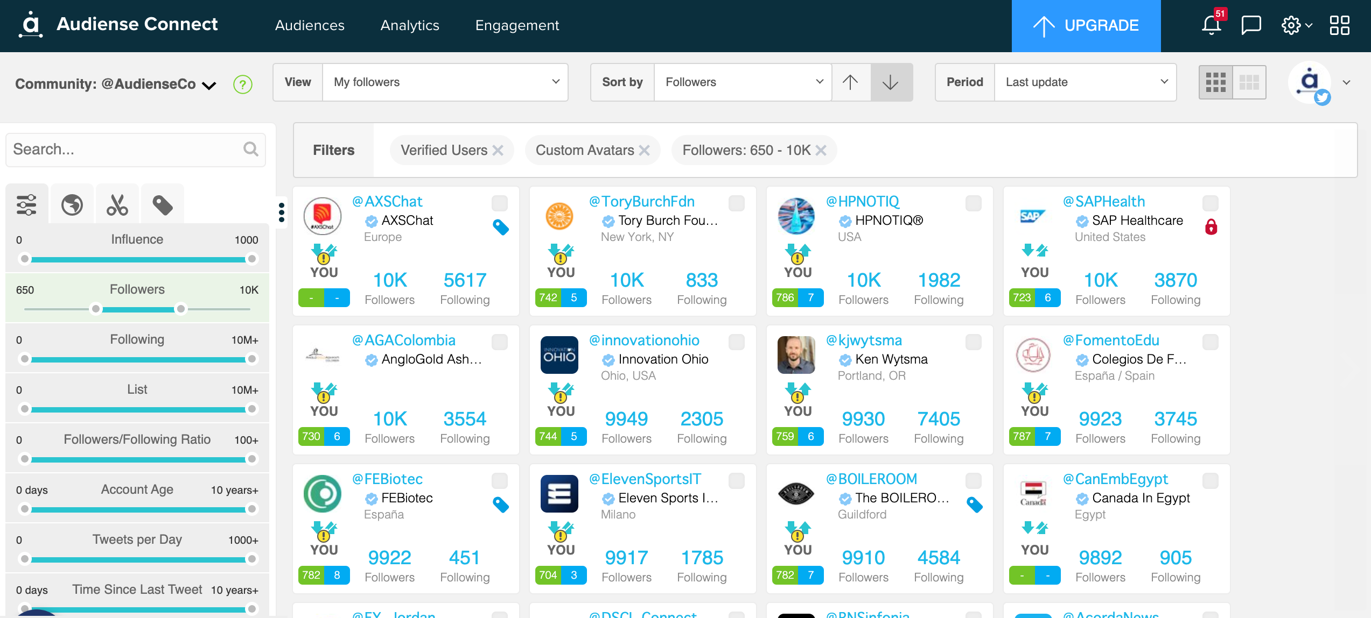Click the FEBiotec green logo avatar

tap(323, 494)
